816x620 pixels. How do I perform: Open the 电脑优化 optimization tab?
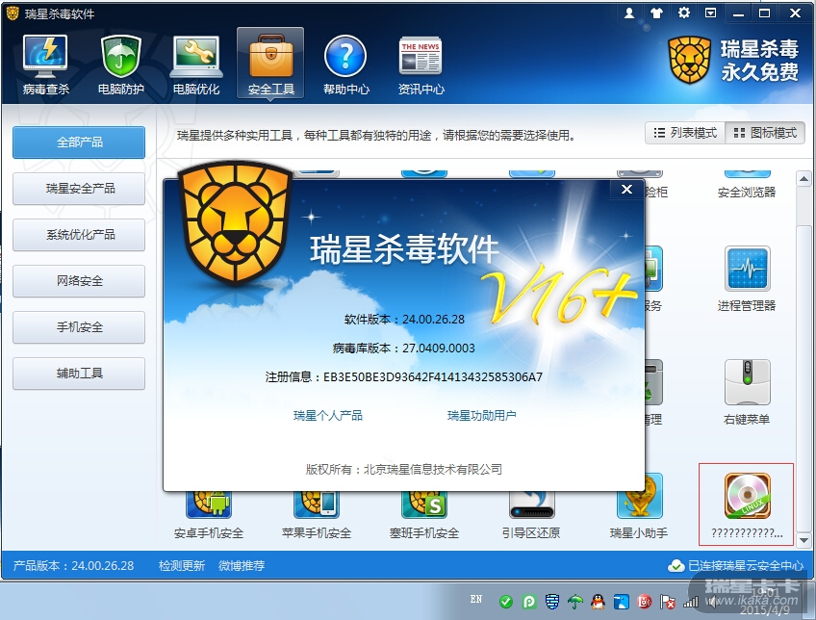click(x=196, y=65)
